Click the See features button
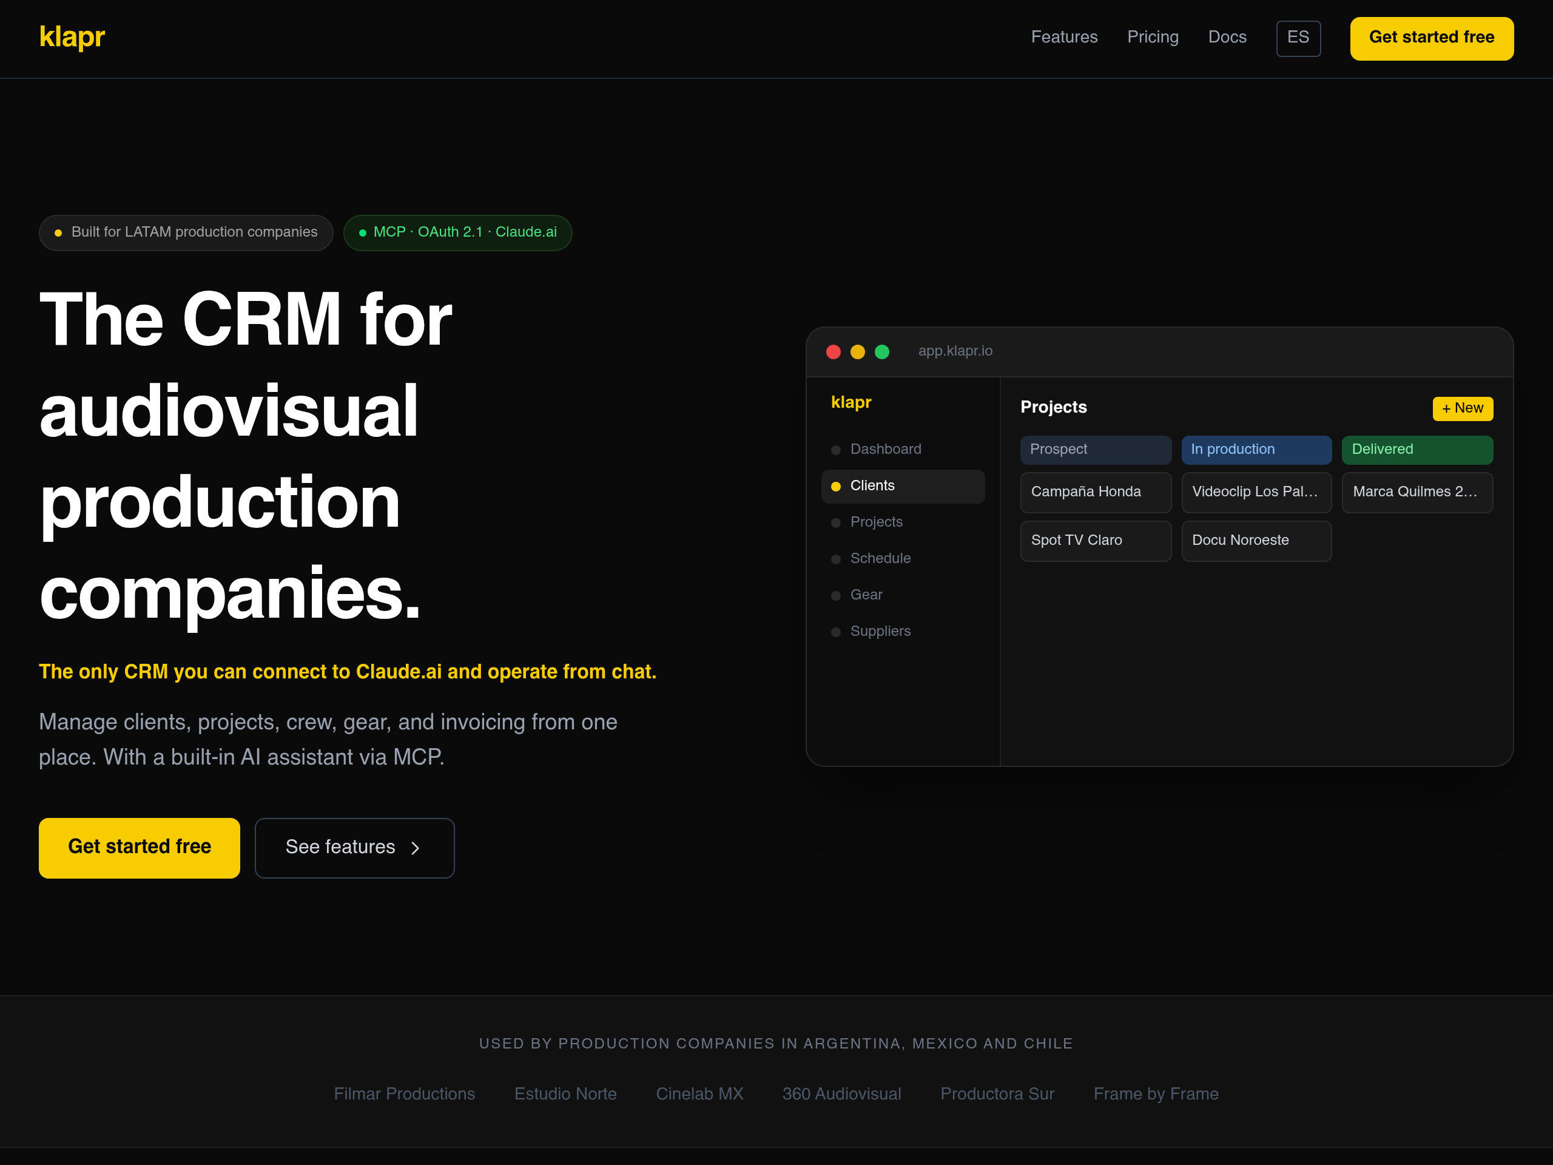This screenshot has height=1165, width=1553. click(354, 848)
